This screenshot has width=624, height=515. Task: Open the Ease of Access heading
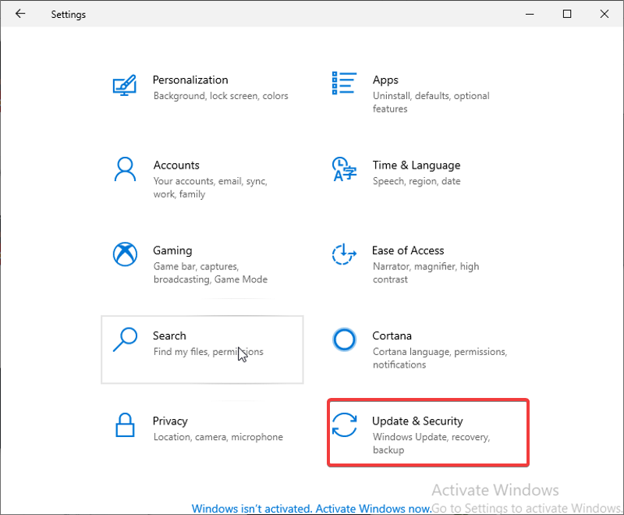pyautogui.click(x=408, y=250)
